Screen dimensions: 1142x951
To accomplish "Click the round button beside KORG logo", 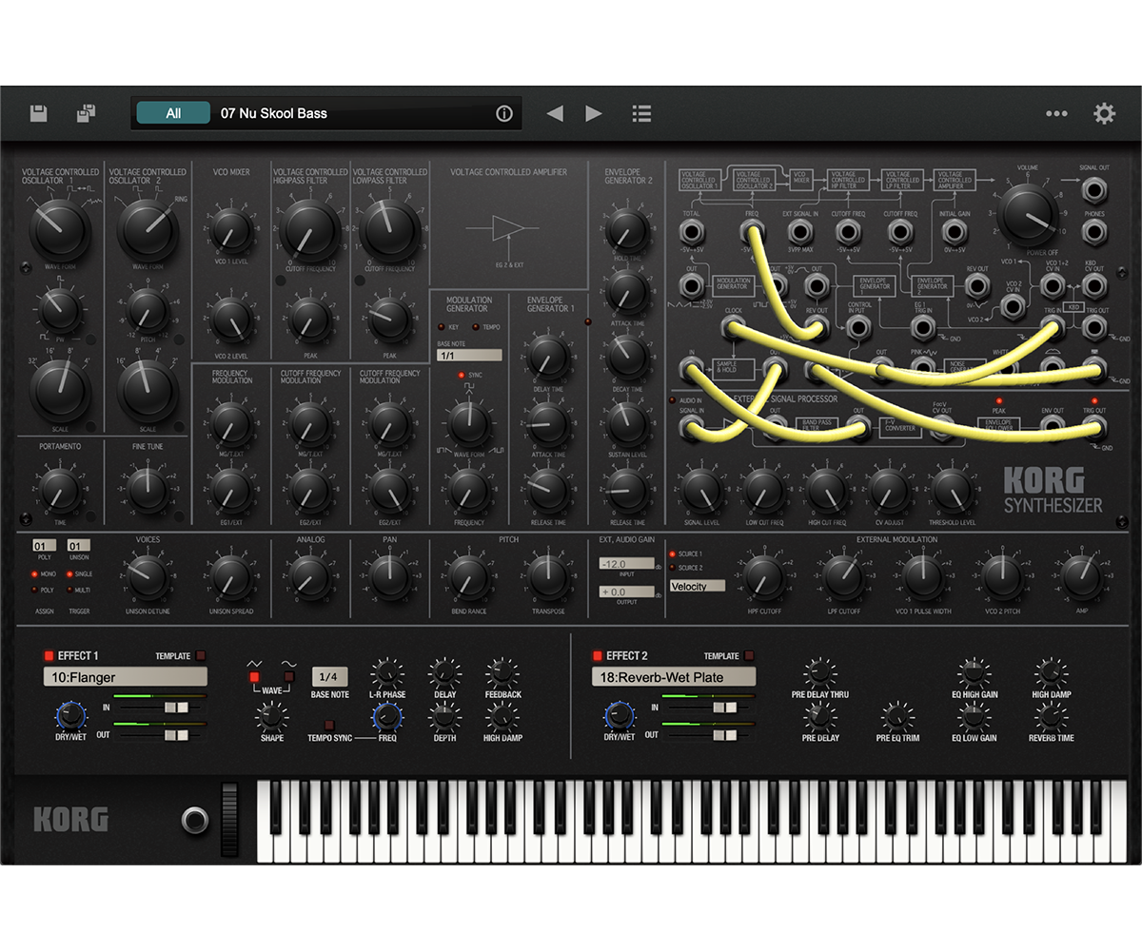I will 196,819.
